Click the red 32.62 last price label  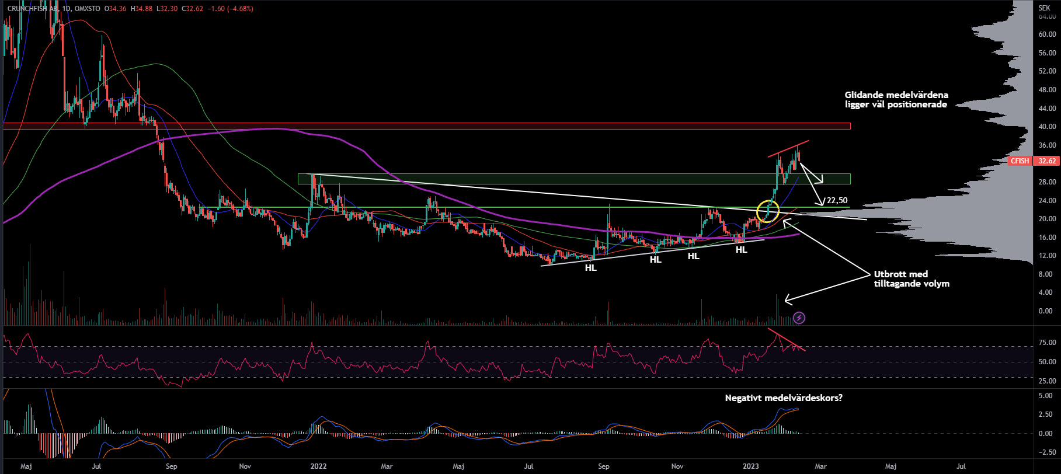point(1045,161)
